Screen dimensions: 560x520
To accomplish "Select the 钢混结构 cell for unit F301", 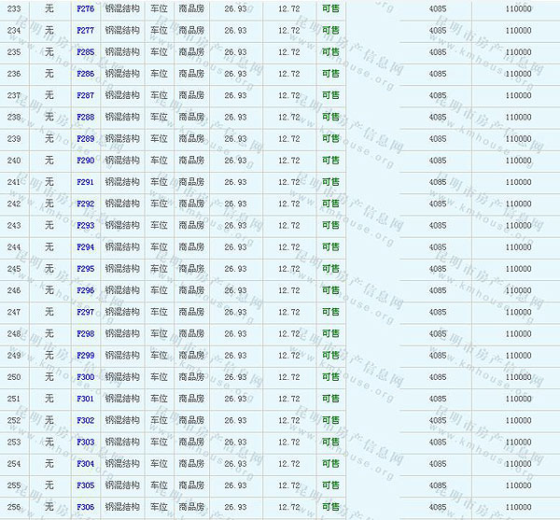I will (122, 399).
